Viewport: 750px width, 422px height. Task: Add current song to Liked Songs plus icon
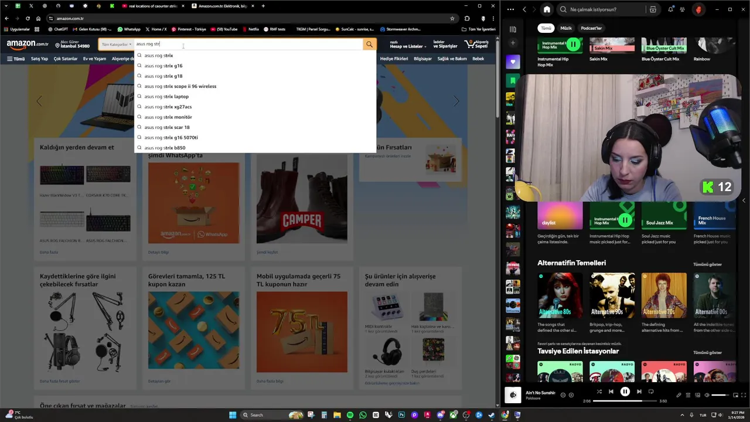tap(571, 395)
